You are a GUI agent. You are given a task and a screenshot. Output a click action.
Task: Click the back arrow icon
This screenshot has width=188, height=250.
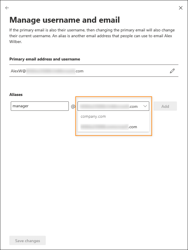pos(7,8)
